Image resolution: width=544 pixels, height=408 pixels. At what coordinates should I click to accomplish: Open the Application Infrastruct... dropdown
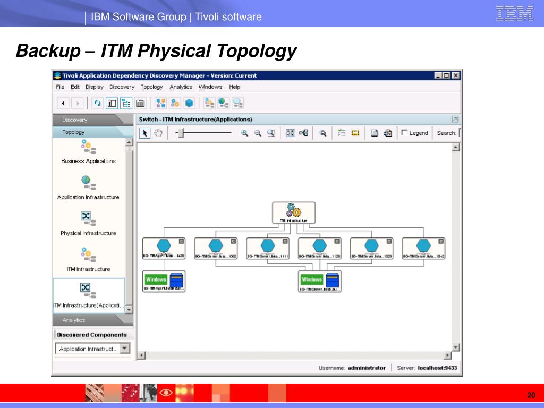click(x=125, y=348)
